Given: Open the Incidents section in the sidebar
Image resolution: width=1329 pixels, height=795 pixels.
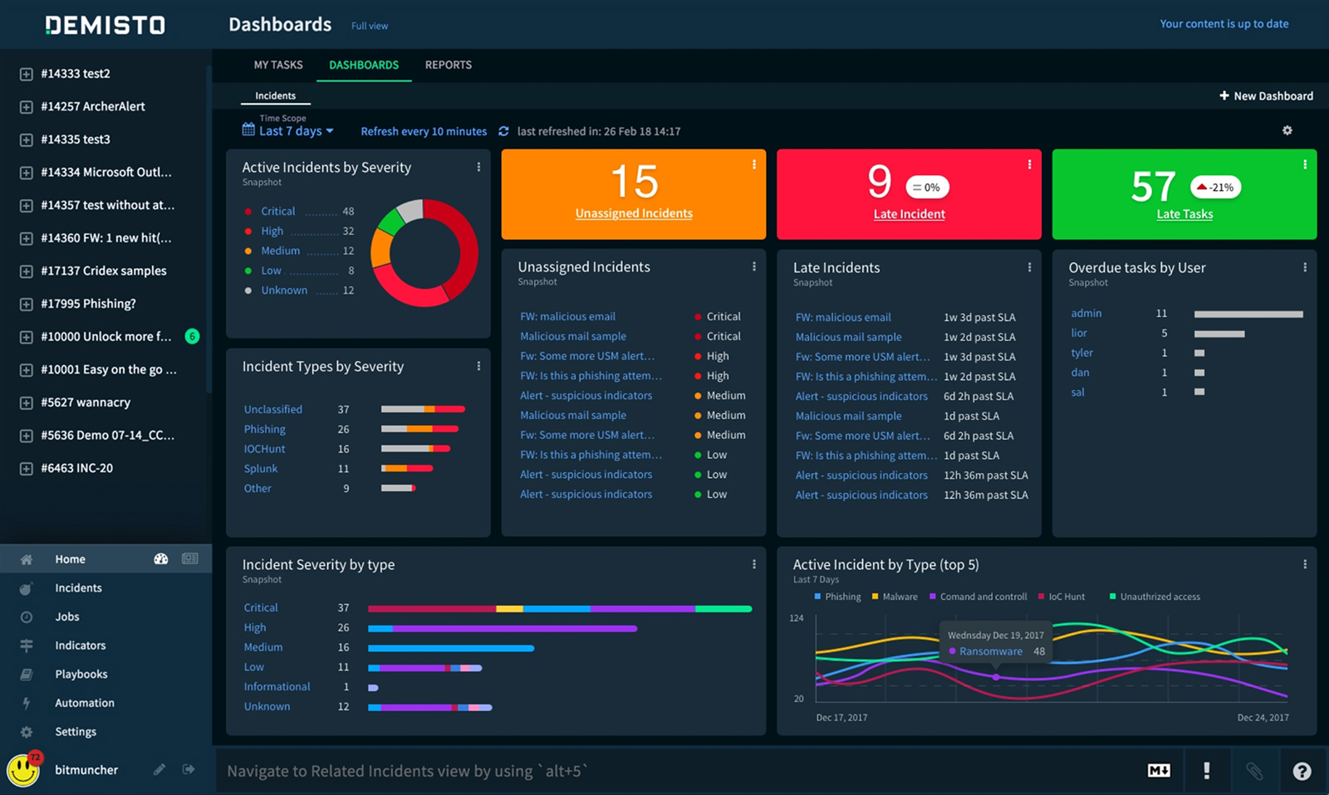Looking at the screenshot, I should click(78, 588).
